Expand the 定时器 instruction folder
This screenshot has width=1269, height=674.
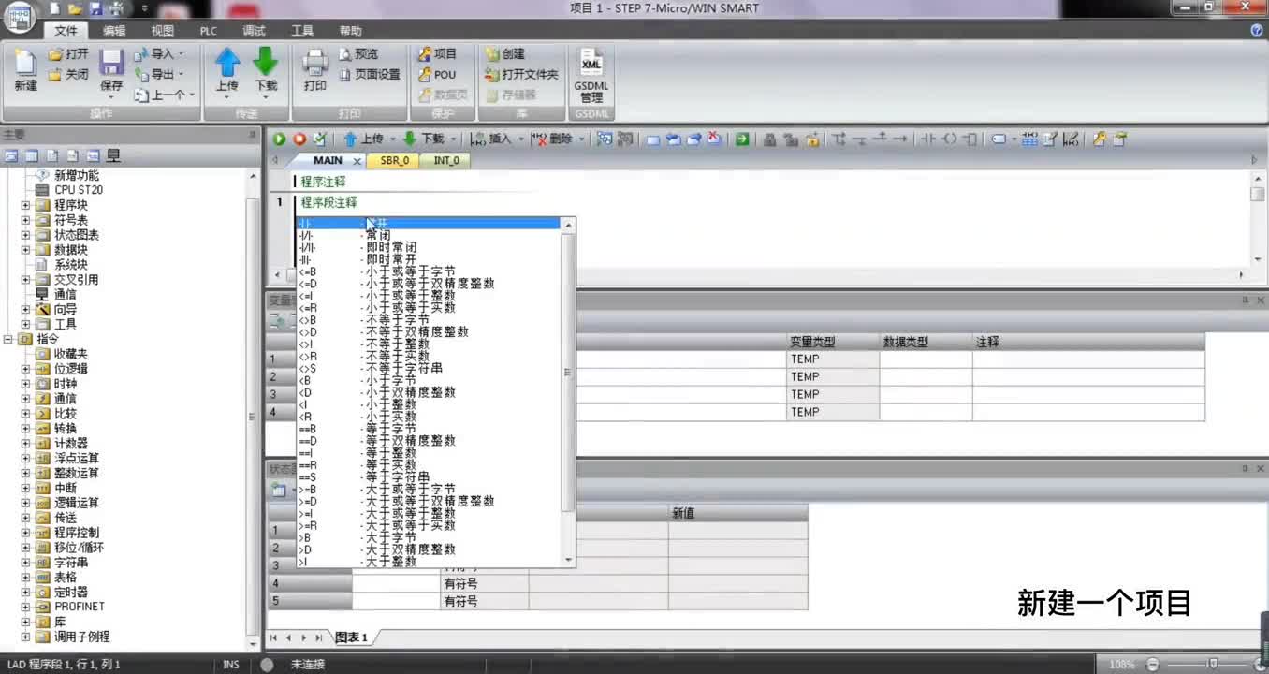(x=25, y=592)
